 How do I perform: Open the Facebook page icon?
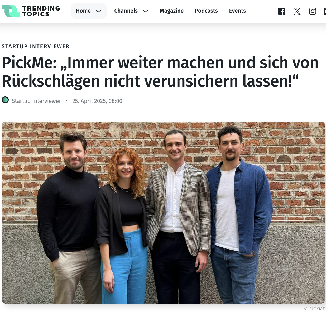pyautogui.click(x=282, y=11)
